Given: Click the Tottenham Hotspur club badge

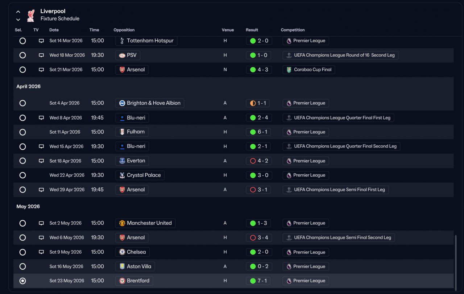Looking at the screenshot, I should (x=122, y=41).
